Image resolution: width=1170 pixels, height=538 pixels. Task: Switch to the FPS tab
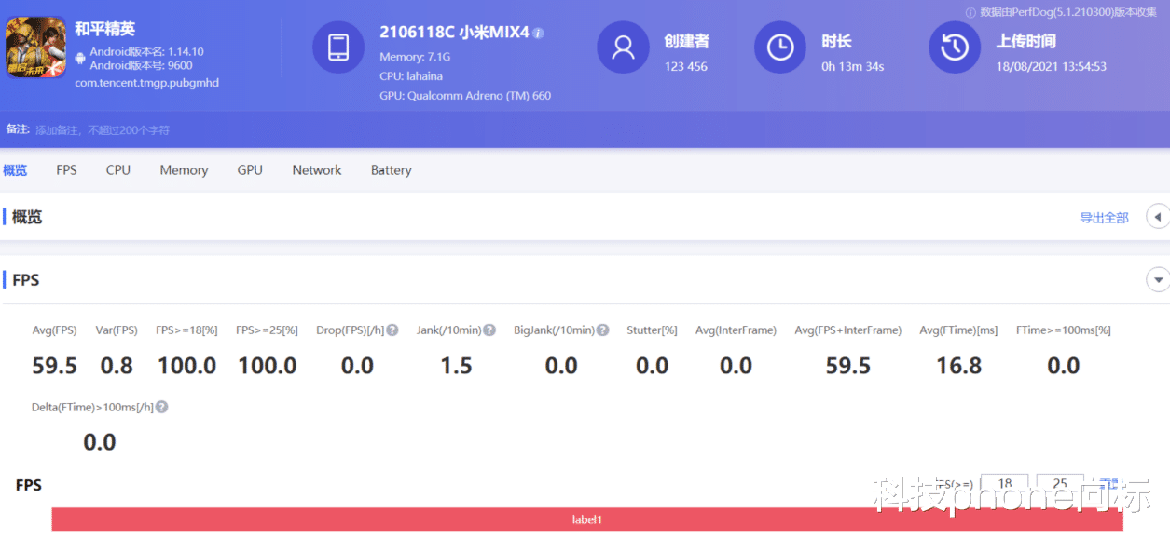pos(66,170)
